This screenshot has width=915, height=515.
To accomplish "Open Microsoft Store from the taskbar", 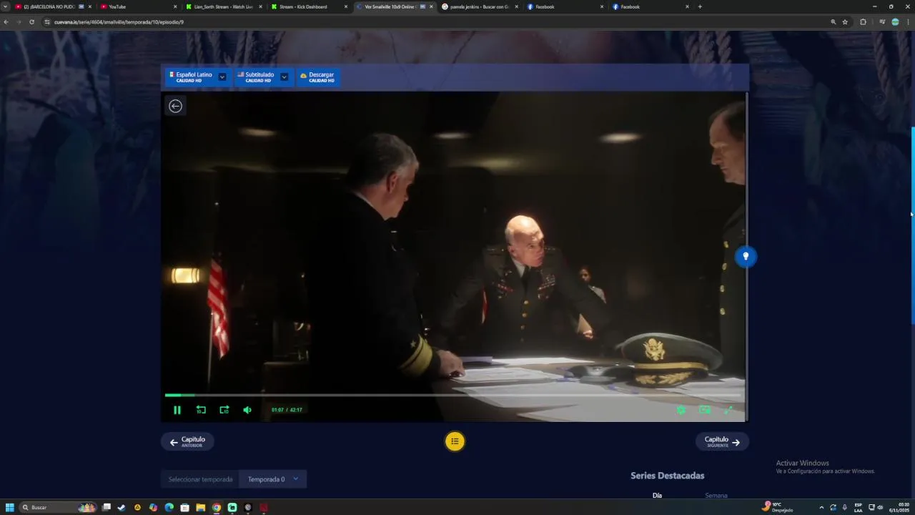I will 185,508.
